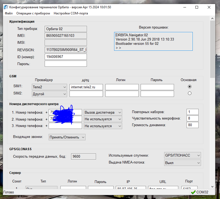Click the Повторных наборов field
Screen dimensions: 220x199
click(192, 112)
